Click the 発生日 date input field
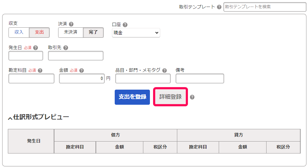Screen dimensions: 308x167 (26, 56)
